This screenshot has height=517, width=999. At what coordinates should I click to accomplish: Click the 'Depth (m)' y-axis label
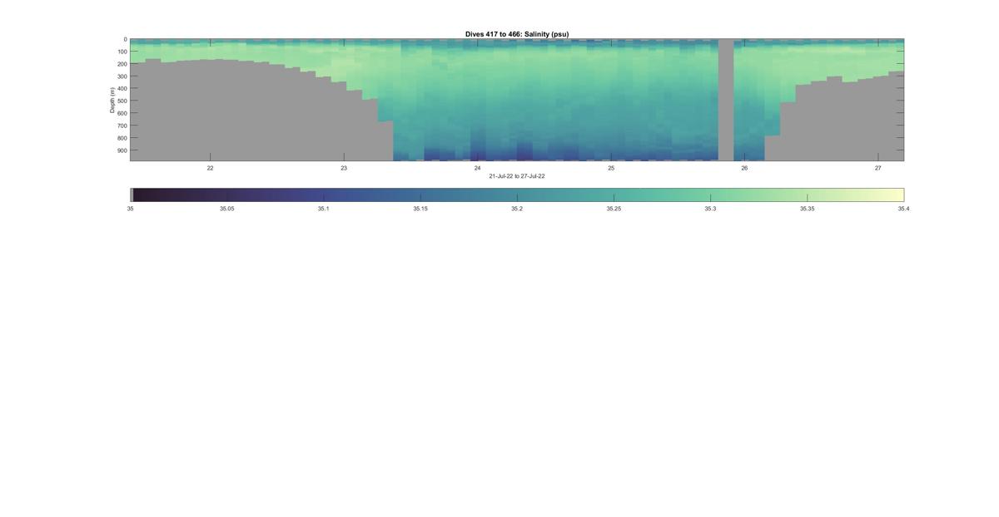(x=112, y=100)
